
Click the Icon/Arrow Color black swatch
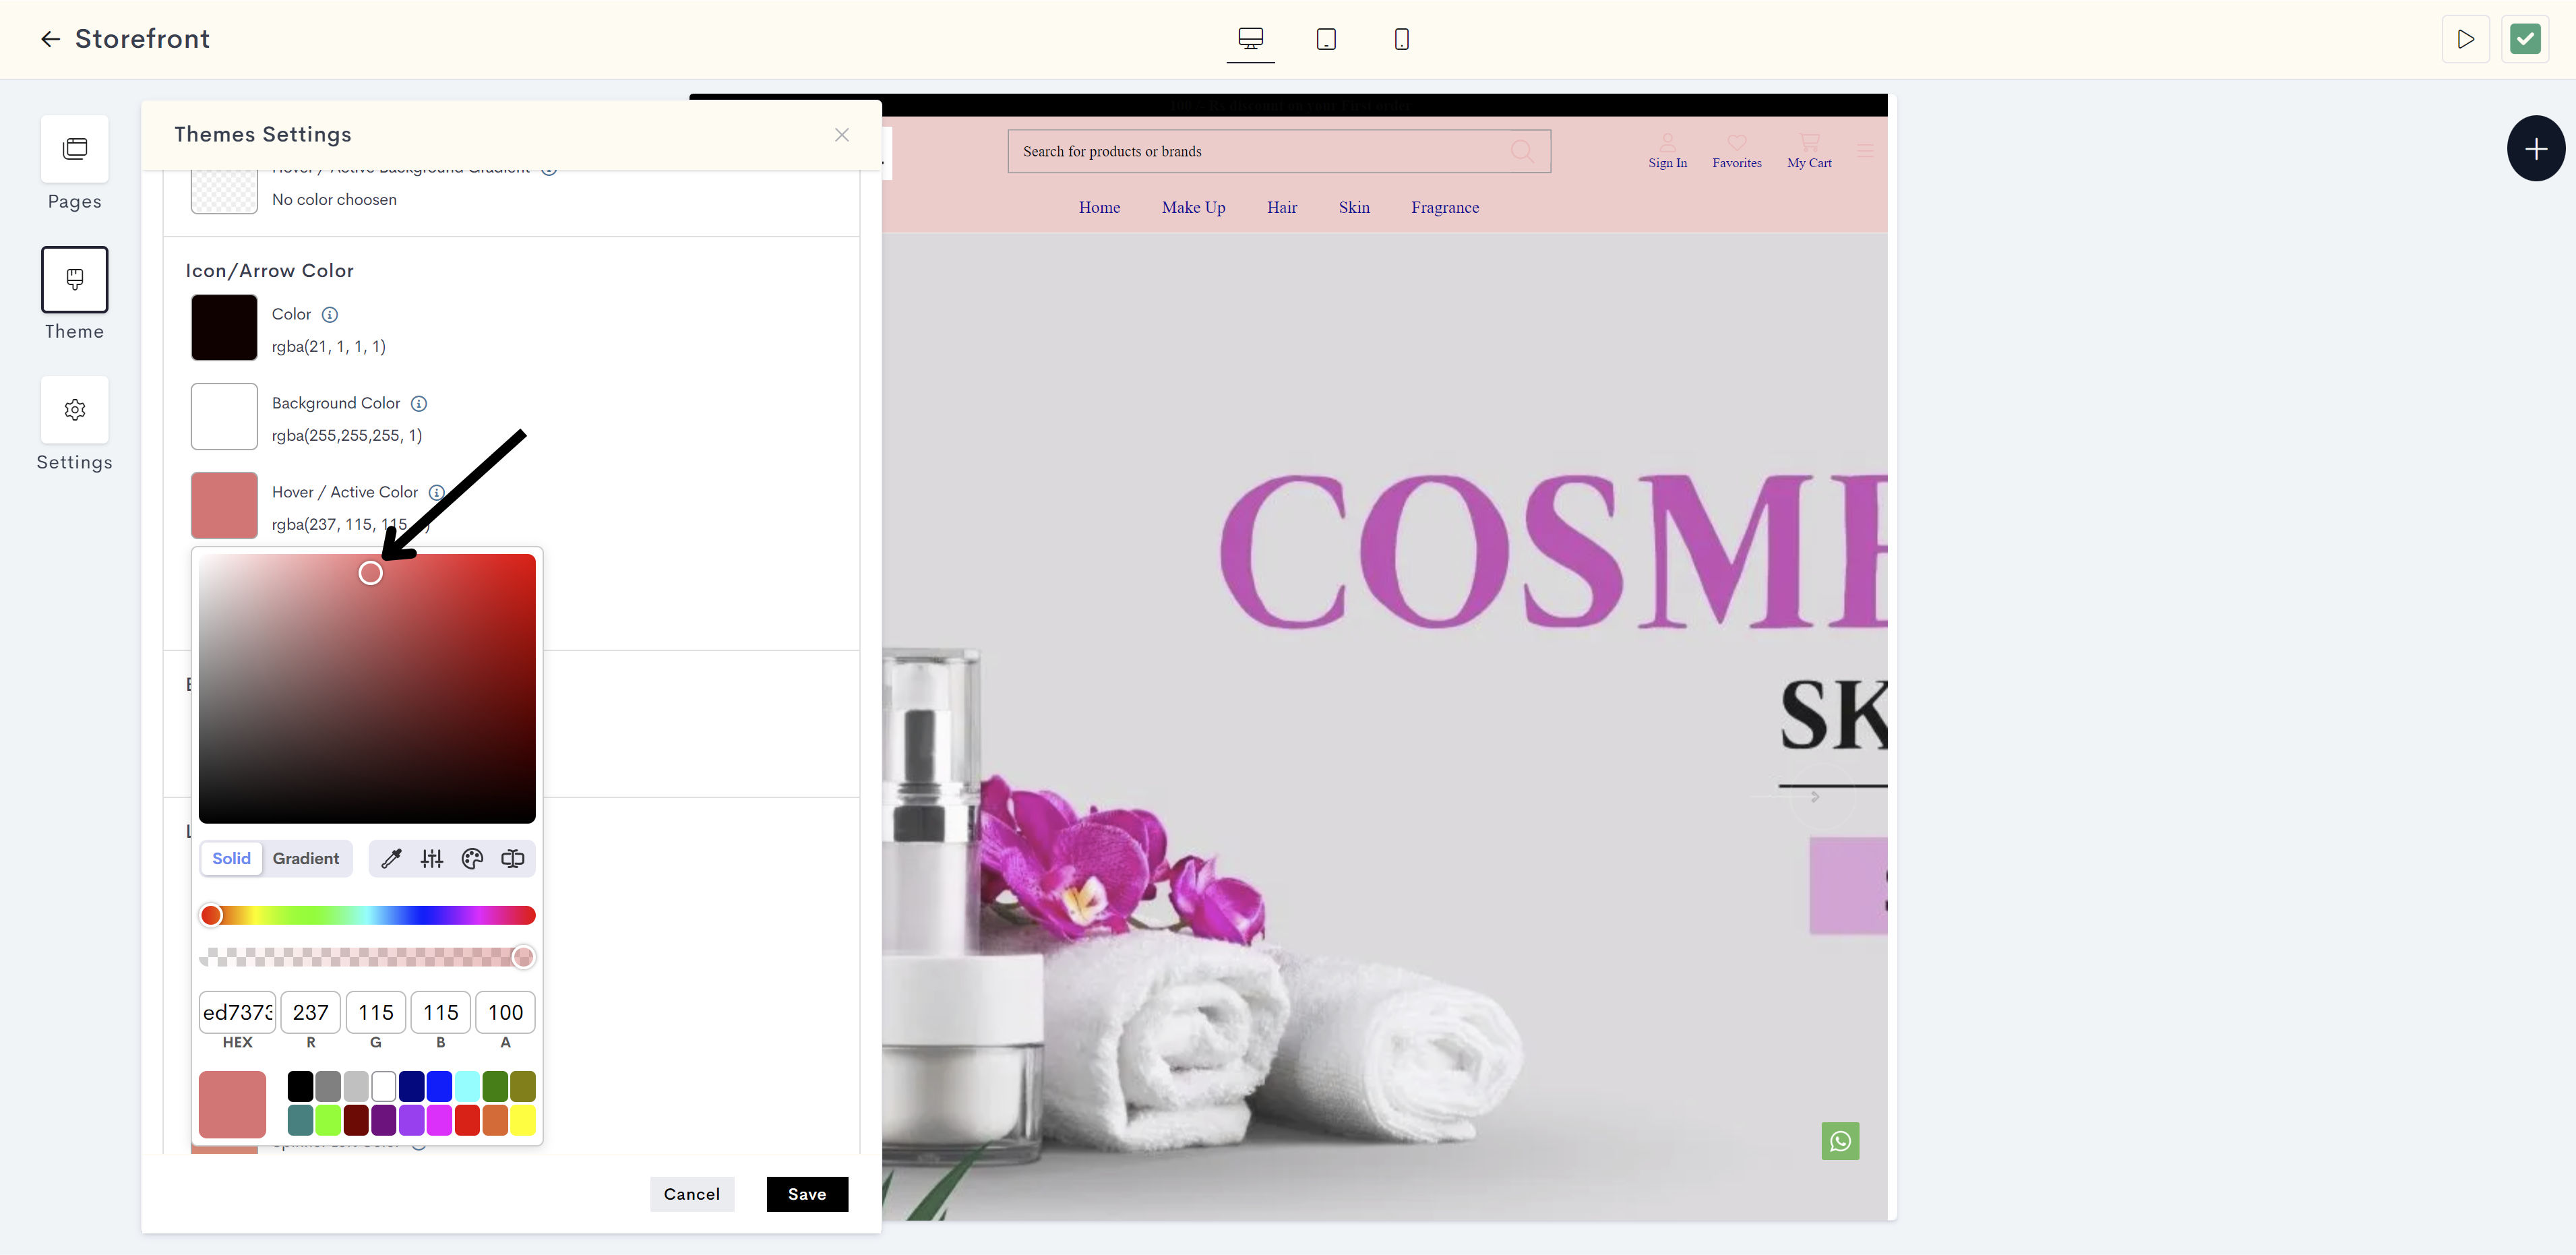224,328
